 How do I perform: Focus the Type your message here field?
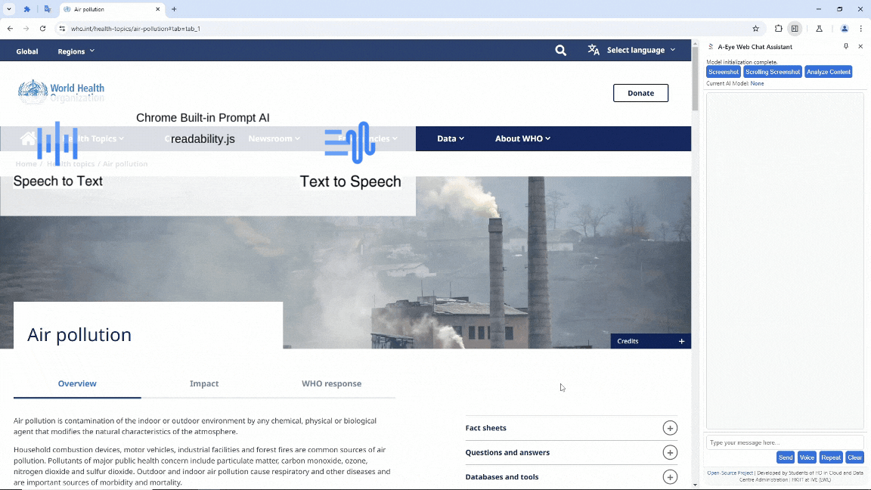(784, 443)
